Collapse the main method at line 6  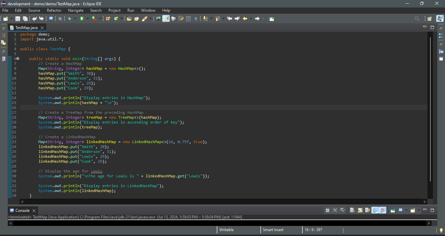point(18,59)
